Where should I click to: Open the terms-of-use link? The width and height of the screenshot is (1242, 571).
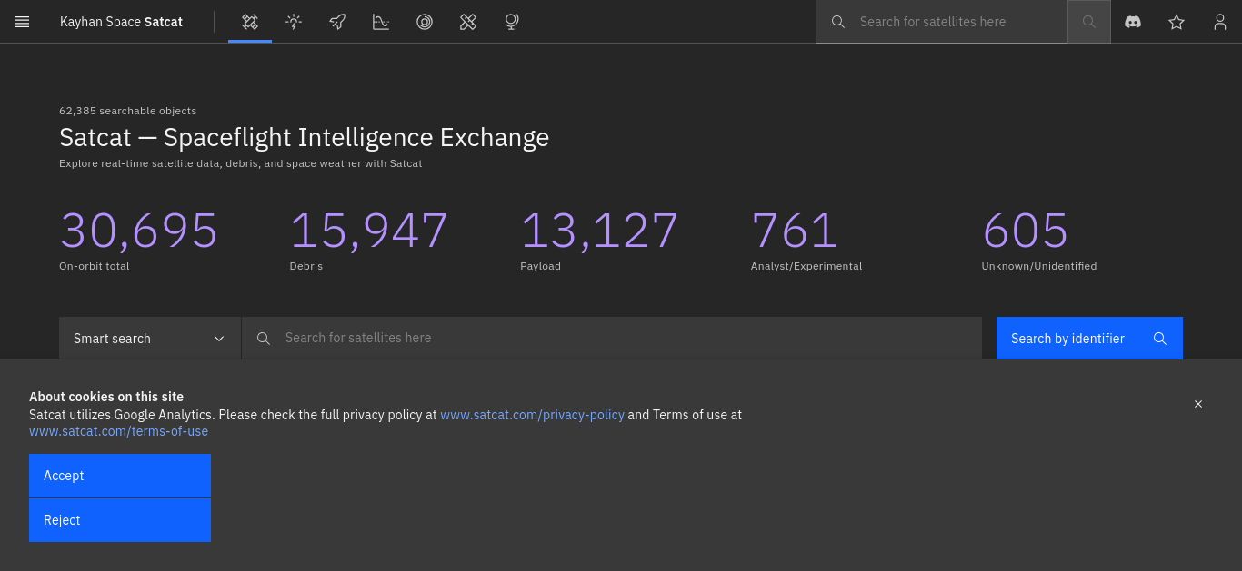tap(118, 431)
